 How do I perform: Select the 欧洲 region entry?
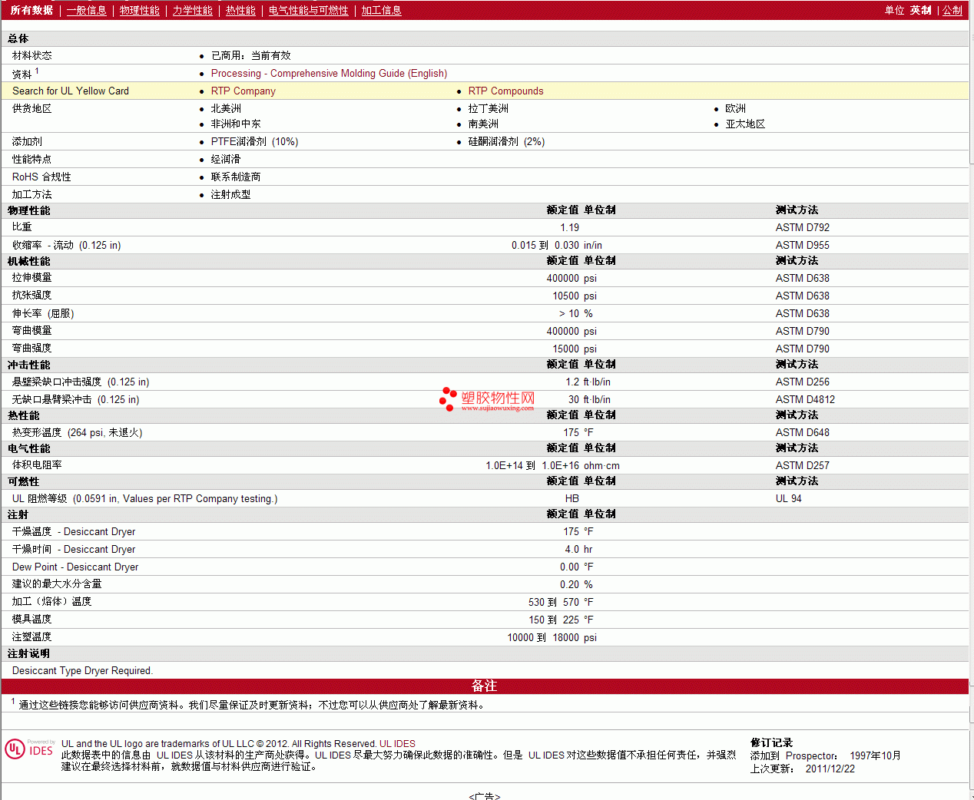coord(735,108)
